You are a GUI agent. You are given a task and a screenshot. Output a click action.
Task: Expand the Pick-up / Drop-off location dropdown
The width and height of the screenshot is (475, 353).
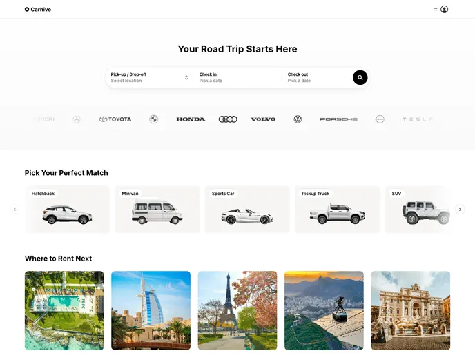coord(149,77)
